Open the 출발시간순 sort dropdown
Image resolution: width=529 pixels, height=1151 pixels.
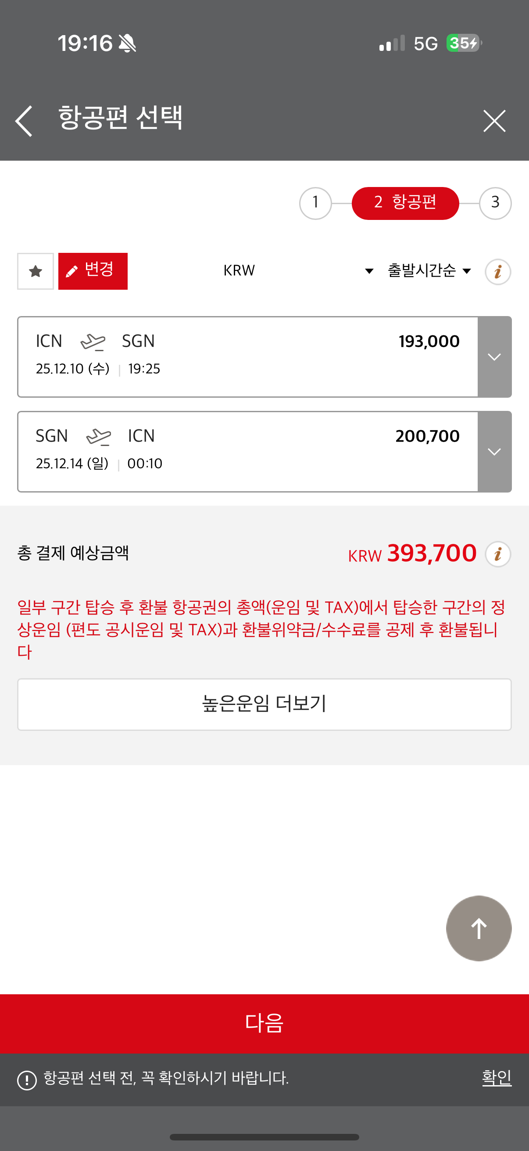pyautogui.click(x=429, y=271)
